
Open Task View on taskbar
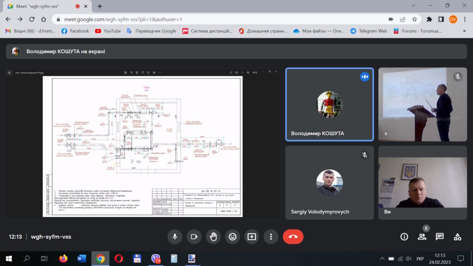coord(44,259)
